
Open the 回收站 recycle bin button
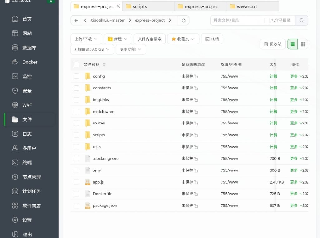(x=272, y=44)
